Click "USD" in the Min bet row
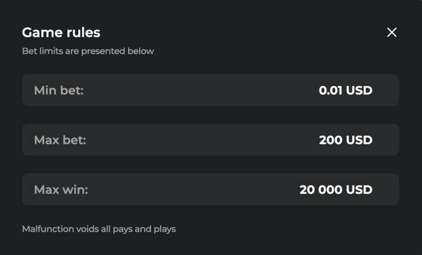The width and height of the screenshot is (422, 255). pyautogui.click(x=359, y=90)
